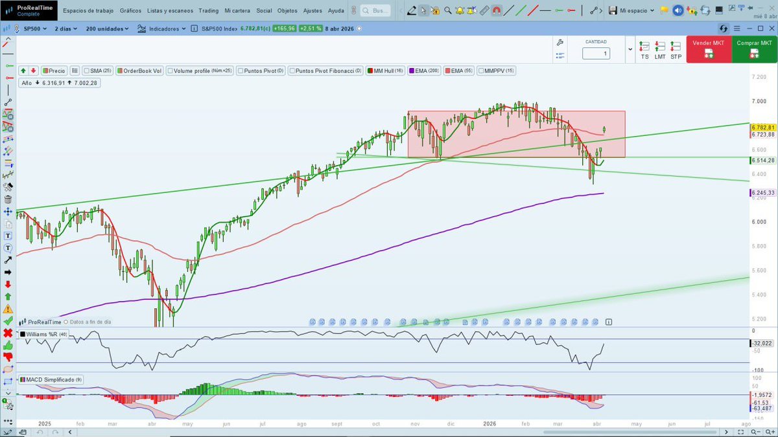Expand dropdown arrow next to Cantidad field
This screenshot has width=778, height=437.
(x=630, y=49)
